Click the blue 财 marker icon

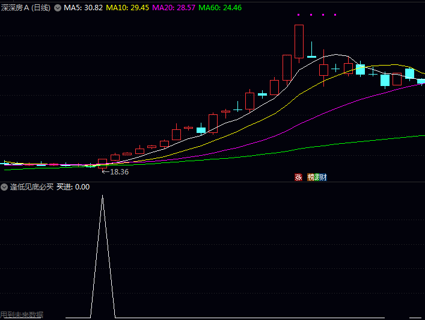pyautogui.click(x=324, y=177)
